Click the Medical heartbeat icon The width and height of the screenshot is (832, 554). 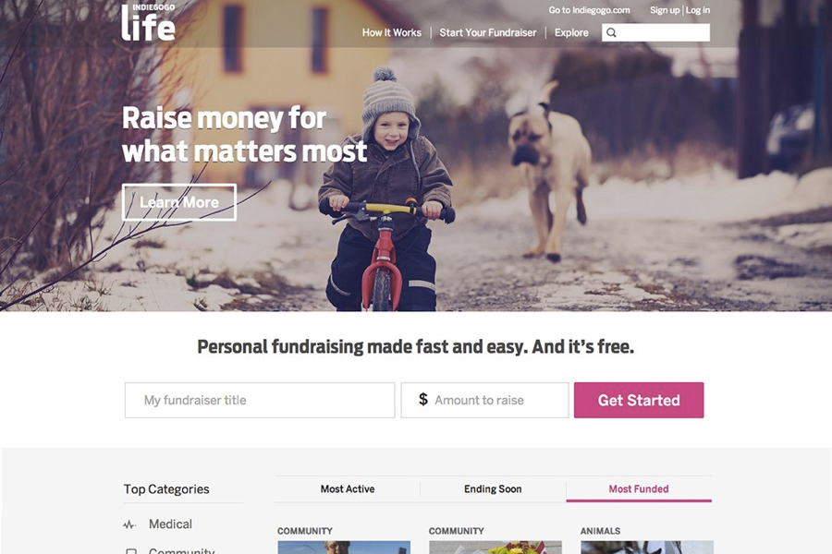pos(129,524)
